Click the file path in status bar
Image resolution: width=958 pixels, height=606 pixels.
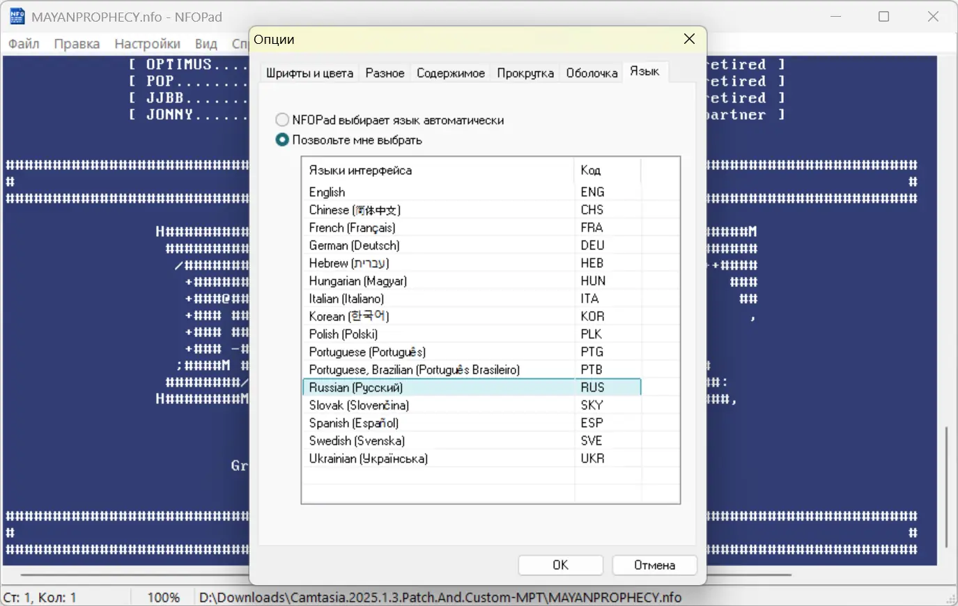coord(440,597)
